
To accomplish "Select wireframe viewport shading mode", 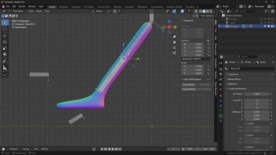I will click(201, 11).
